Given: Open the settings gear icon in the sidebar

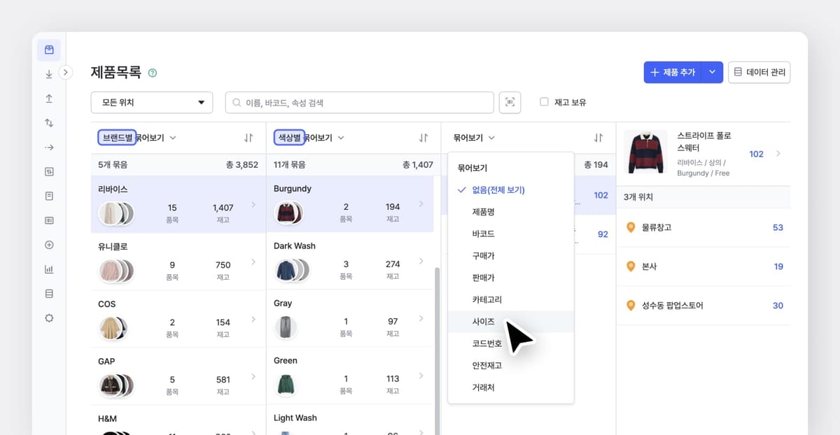Looking at the screenshot, I should tap(49, 318).
